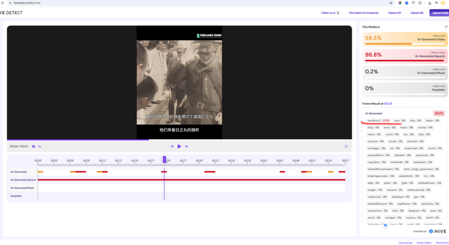Click the 90.6% AI-Generated score badge
449x245 pixels.
[438, 113]
